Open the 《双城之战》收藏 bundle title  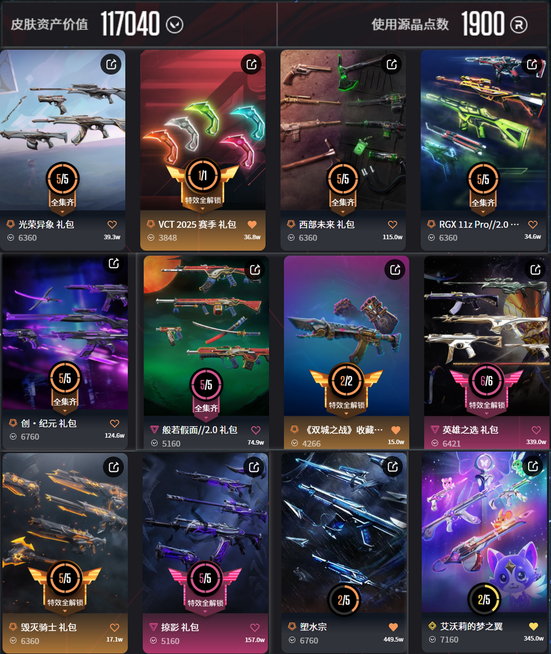pos(343,430)
